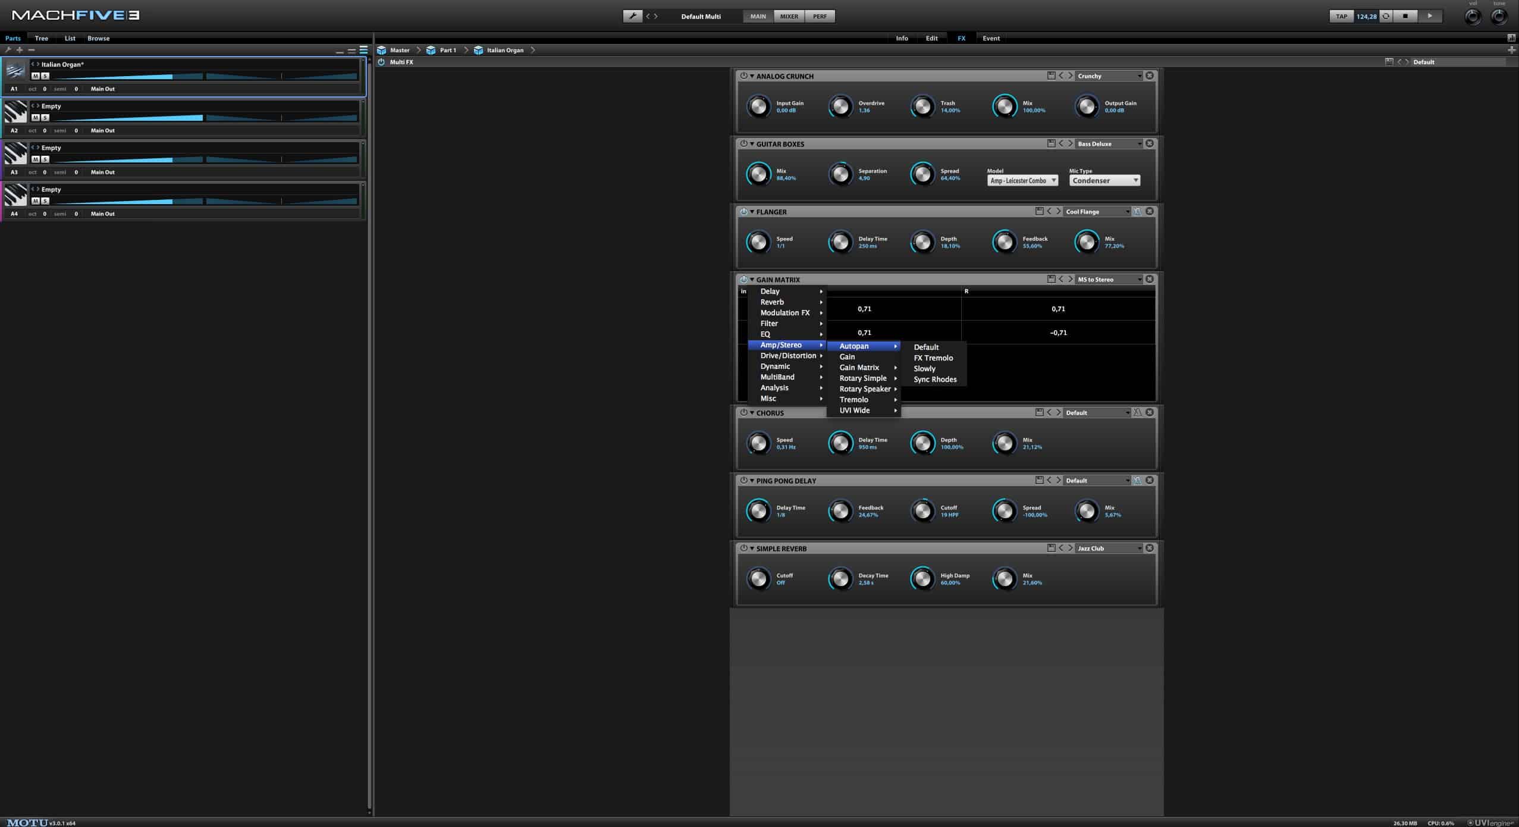This screenshot has height=827, width=1519.
Task: Click the PERF view button
Action: [820, 16]
